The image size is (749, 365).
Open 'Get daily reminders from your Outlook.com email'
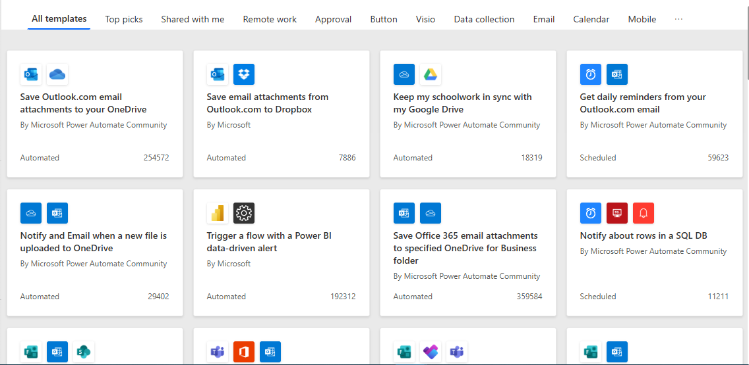click(x=655, y=114)
